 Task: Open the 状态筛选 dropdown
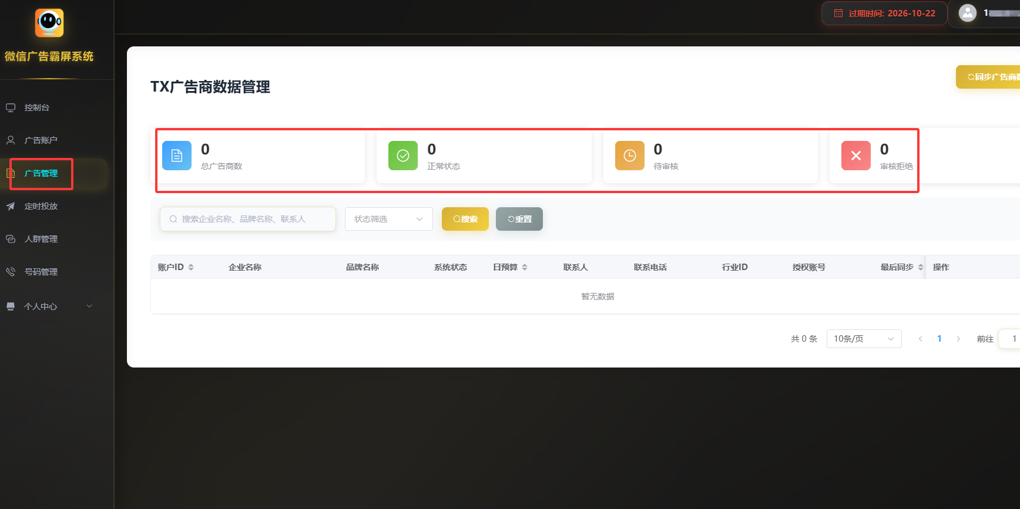click(x=388, y=219)
